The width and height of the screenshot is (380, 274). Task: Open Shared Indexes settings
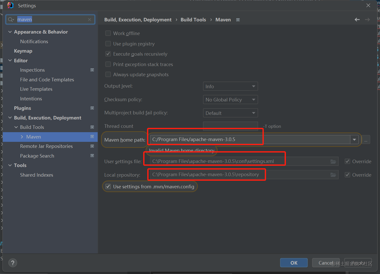tap(37, 175)
